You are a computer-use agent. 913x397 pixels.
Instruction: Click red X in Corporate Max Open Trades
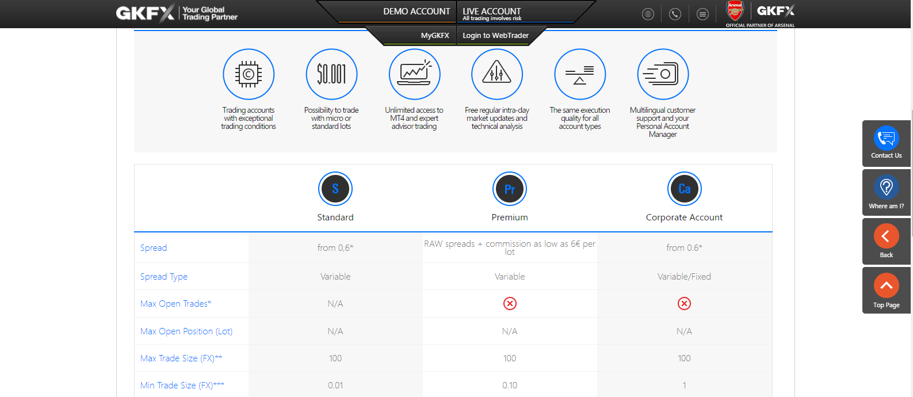pyautogui.click(x=684, y=304)
